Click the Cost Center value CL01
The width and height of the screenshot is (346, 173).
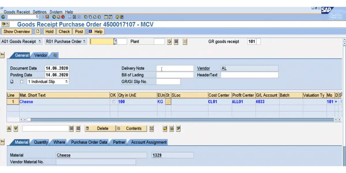click(213, 102)
